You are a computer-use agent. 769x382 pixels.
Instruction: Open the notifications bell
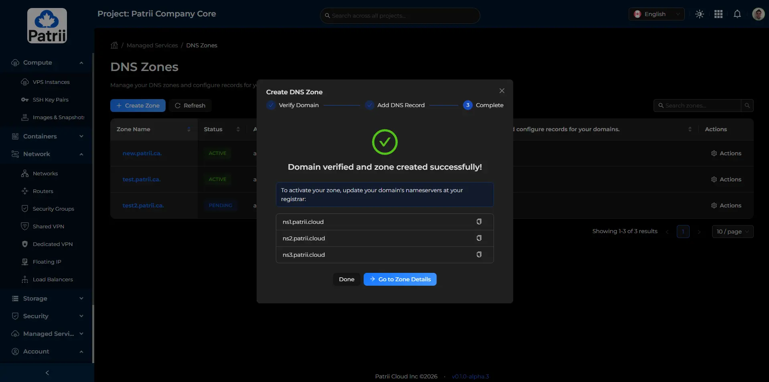[737, 14]
